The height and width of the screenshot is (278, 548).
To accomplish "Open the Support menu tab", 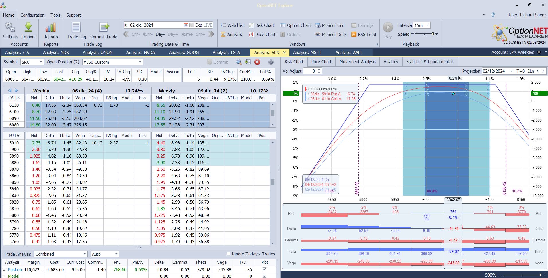I will click(x=74, y=15).
